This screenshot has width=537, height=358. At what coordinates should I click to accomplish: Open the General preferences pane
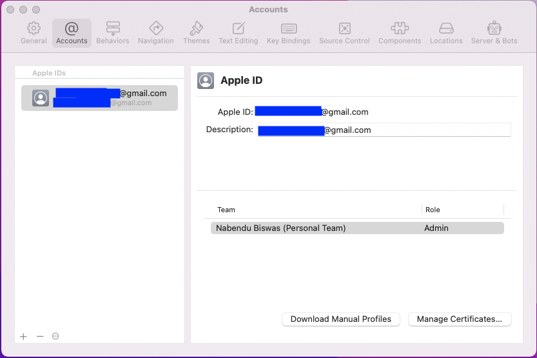click(34, 34)
